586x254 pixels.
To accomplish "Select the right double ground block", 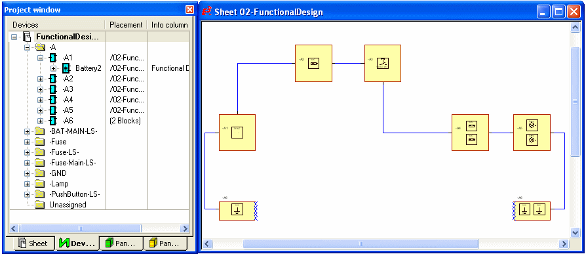I will 532,211.
